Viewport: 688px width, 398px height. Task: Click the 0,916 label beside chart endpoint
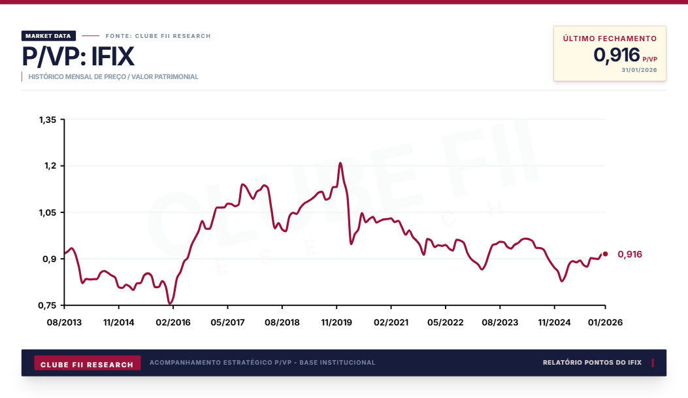(630, 254)
